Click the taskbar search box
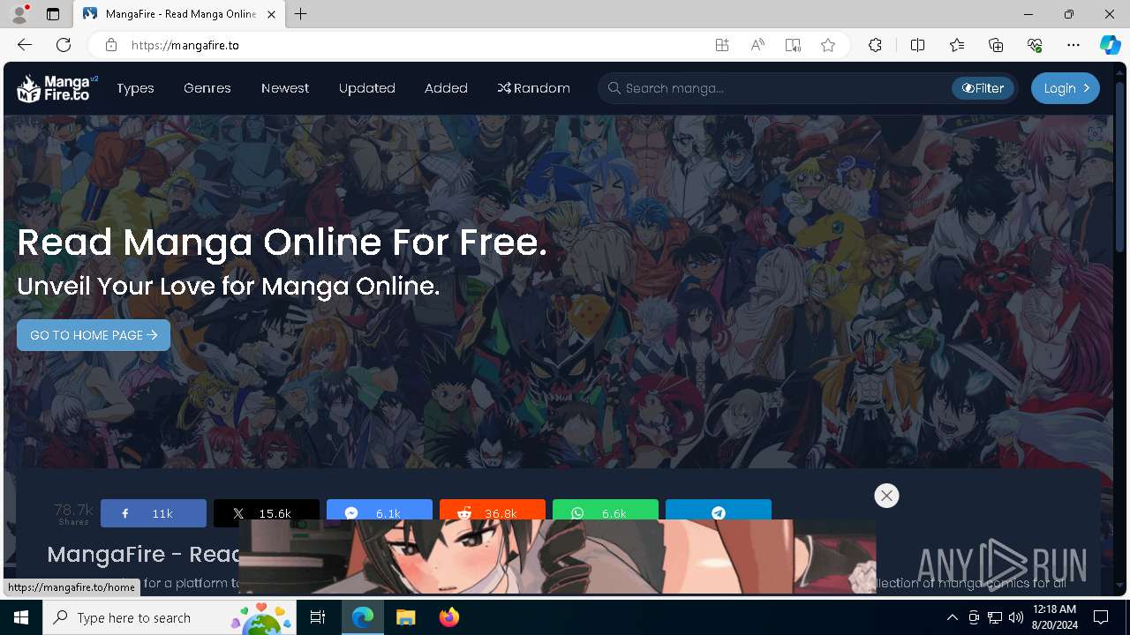 click(x=170, y=617)
